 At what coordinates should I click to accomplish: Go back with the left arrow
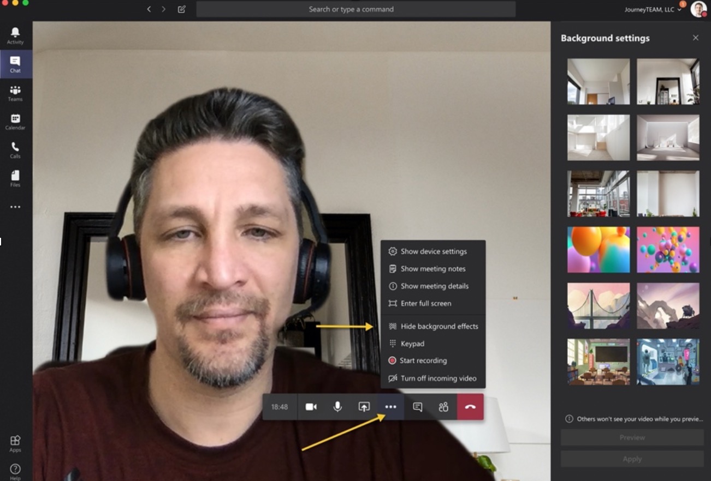coord(149,9)
